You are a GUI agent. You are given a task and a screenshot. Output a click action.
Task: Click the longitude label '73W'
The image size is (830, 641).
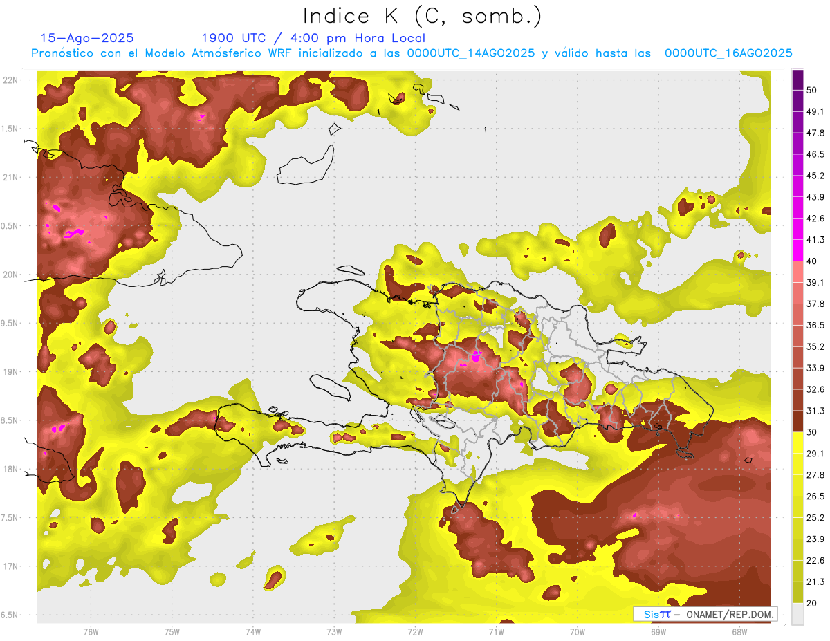coord(334,631)
